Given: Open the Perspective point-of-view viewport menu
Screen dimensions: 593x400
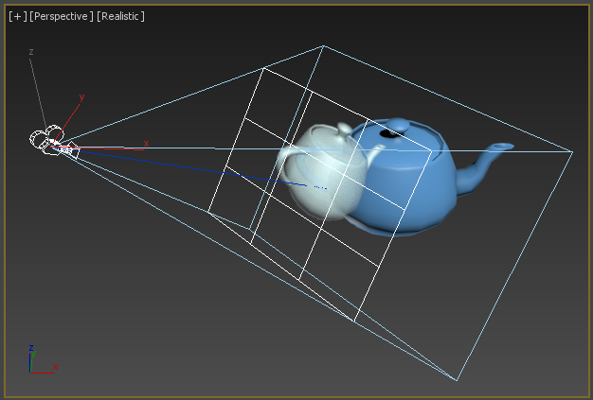Looking at the screenshot, I should click(62, 16).
